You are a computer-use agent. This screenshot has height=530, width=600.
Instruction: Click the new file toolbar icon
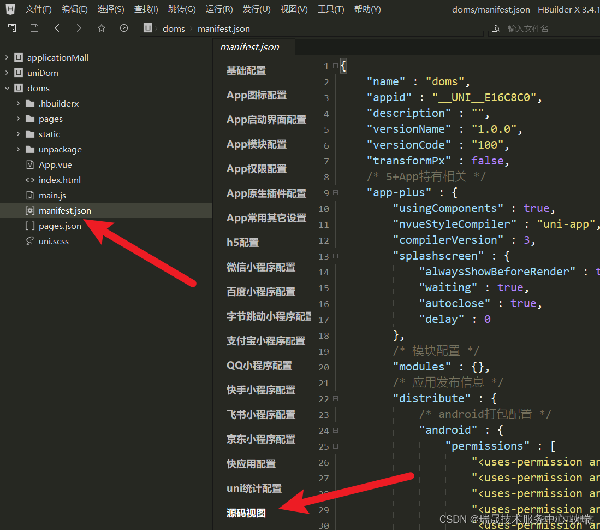[x=12, y=28]
